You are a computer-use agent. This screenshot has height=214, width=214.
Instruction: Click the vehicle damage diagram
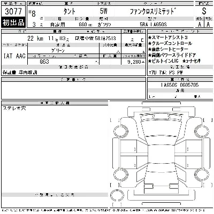(162, 154)
